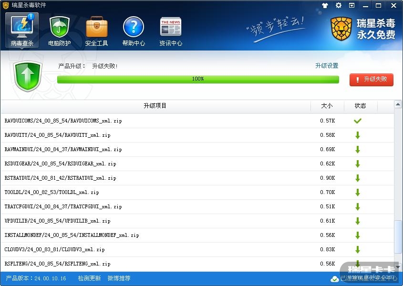Click download arrow for RSTRAYDUI row

[358, 178]
